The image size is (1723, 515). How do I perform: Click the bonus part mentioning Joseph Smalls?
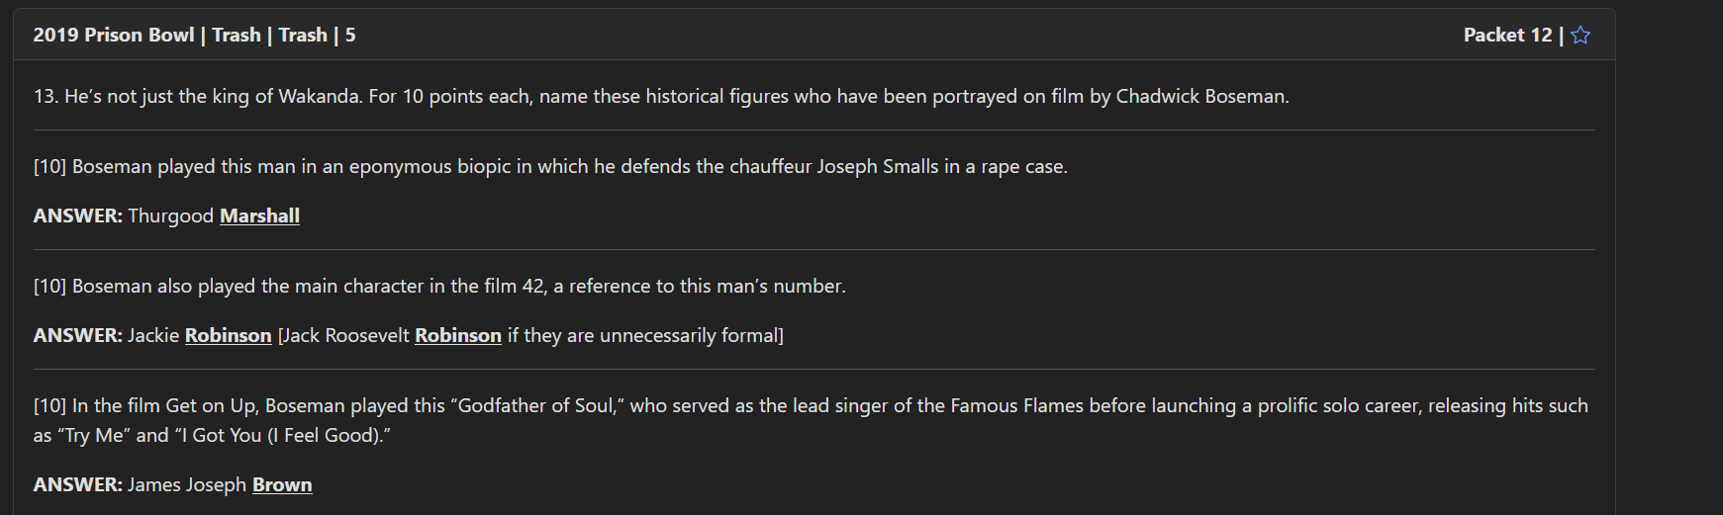[549, 167]
